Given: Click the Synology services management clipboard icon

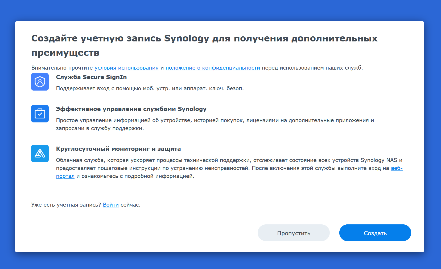Looking at the screenshot, I should coord(40,114).
